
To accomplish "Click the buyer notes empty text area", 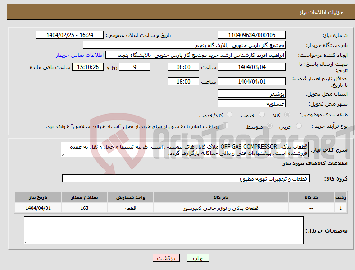I will 164,230.
